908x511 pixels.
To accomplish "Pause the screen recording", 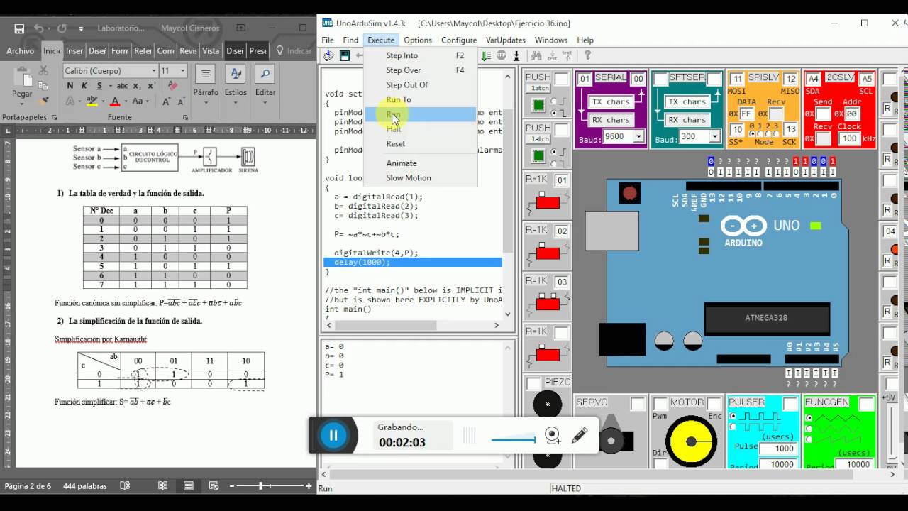I will point(333,435).
